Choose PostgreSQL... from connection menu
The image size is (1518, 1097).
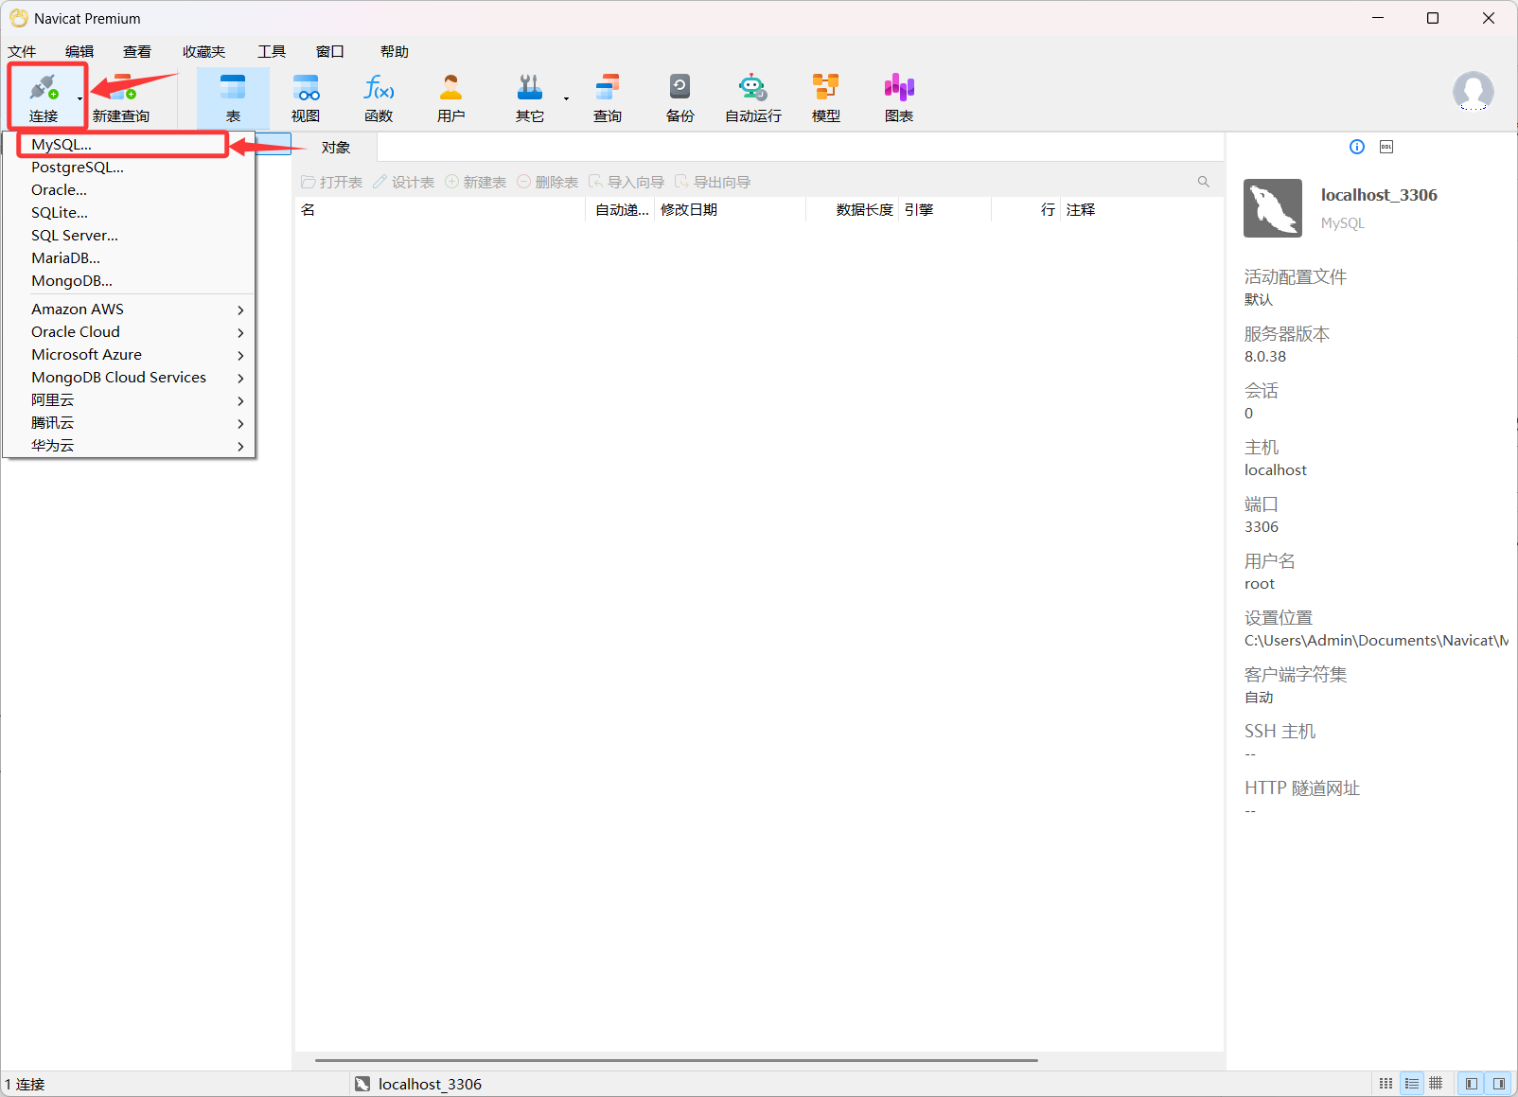(130, 168)
